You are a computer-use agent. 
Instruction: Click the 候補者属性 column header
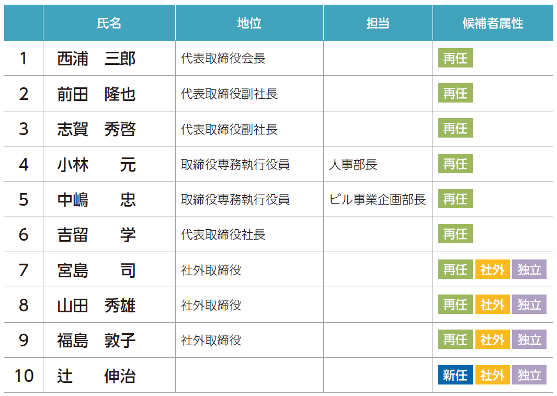(x=493, y=23)
